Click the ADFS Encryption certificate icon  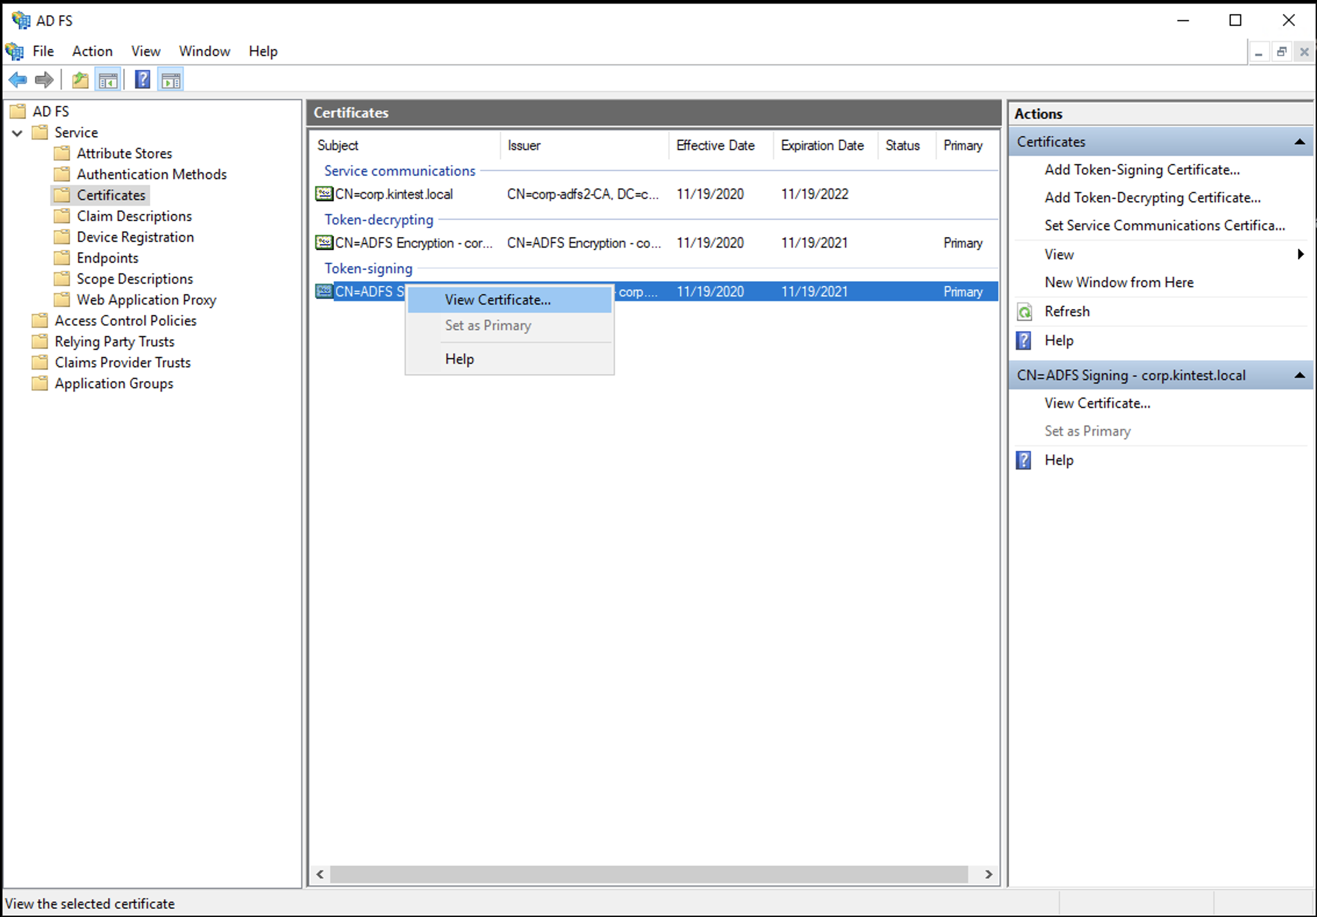(x=324, y=242)
